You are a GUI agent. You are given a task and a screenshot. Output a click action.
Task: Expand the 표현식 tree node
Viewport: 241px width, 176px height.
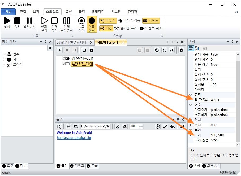point(4,65)
